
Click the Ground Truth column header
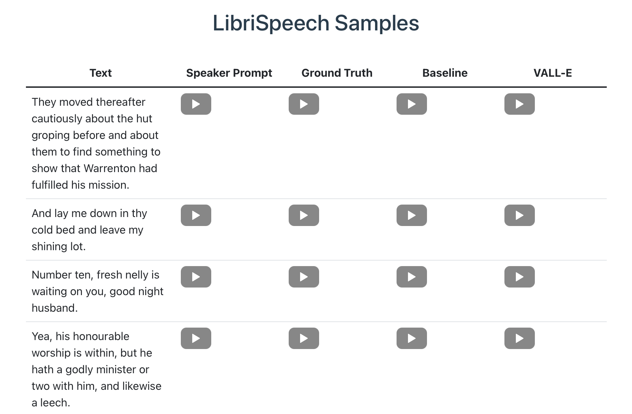coord(337,73)
